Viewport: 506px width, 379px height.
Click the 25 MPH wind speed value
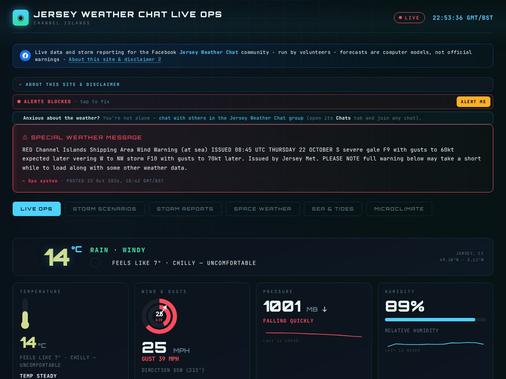click(166, 348)
